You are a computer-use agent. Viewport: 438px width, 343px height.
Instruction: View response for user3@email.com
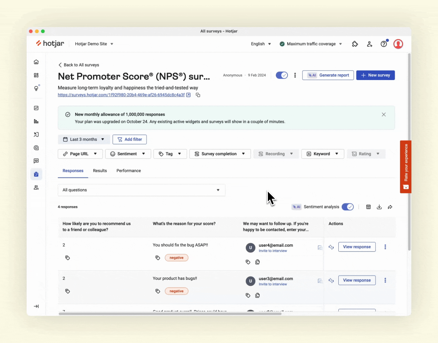(357, 280)
